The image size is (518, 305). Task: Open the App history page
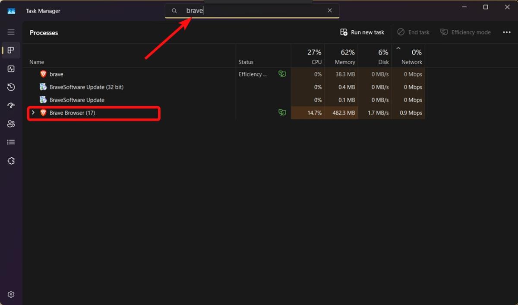click(x=11, y=87)
